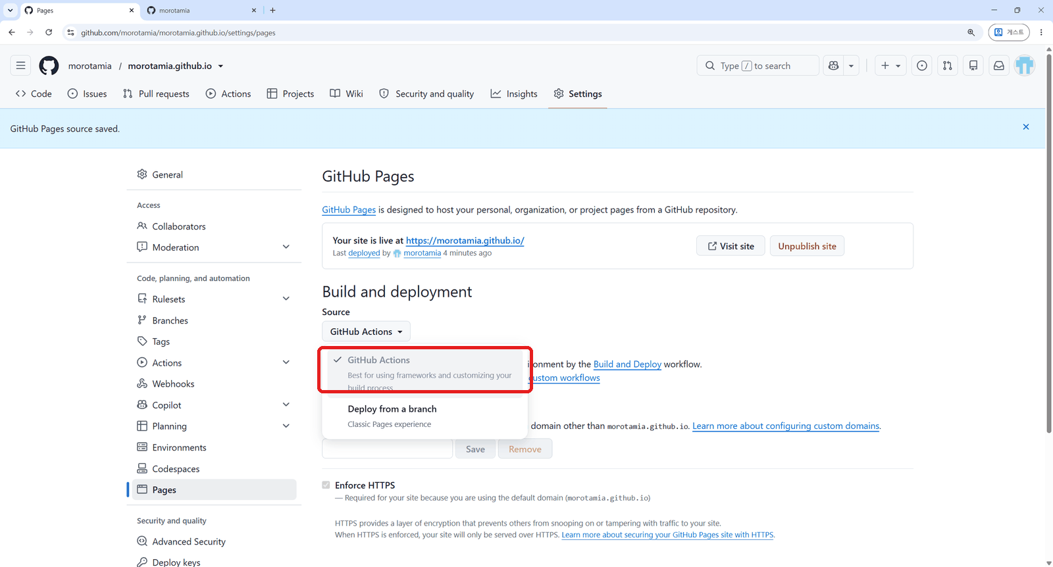Expand the Copilot settings section
The width and height of the screenshot is (1053, 567).
(286, 405)
